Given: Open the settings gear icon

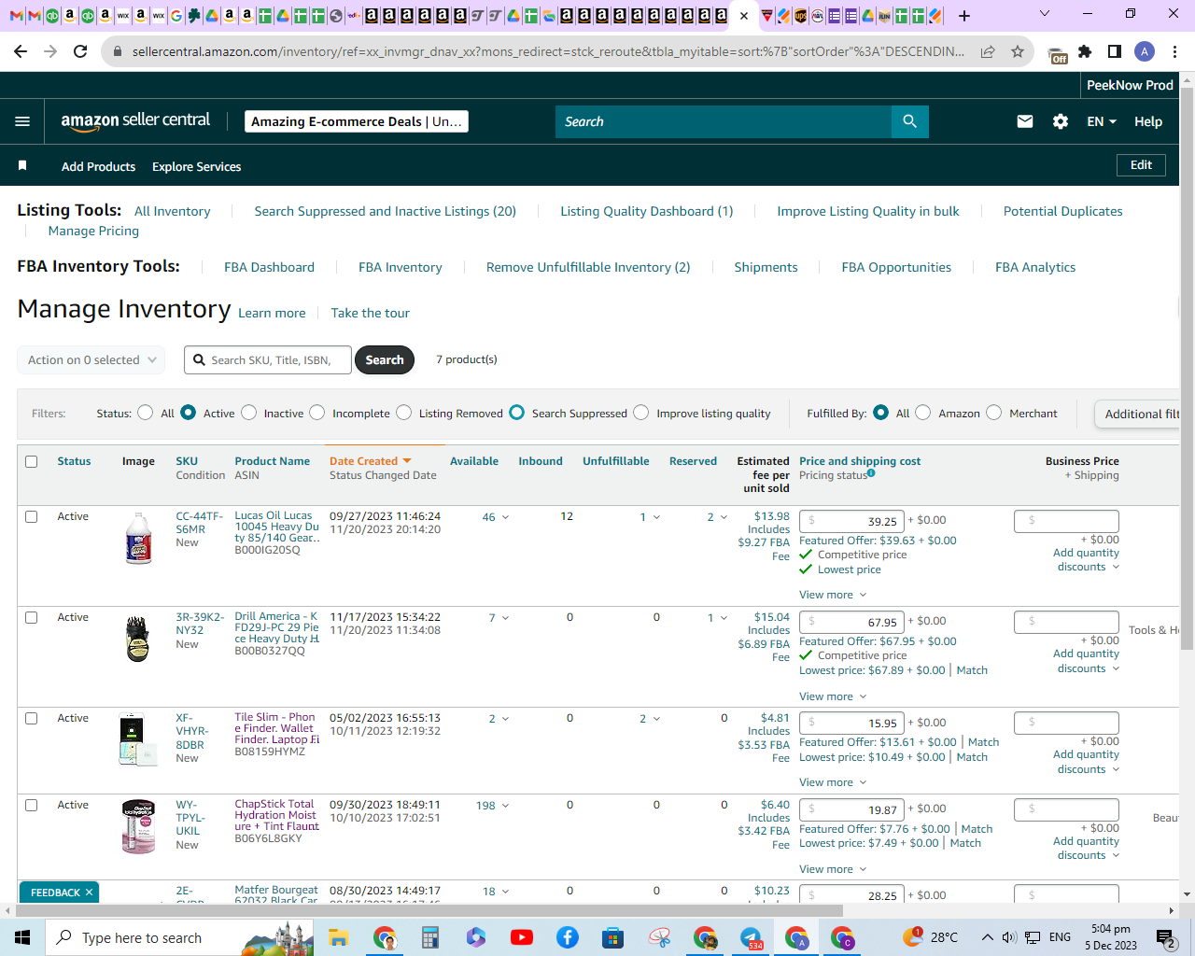Looking at the screenshot, I should tap(1061, 121).
